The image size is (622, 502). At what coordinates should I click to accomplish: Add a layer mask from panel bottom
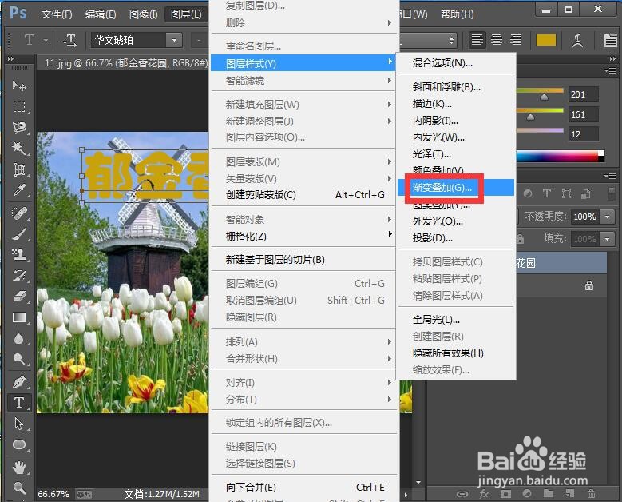pos(505,494)
